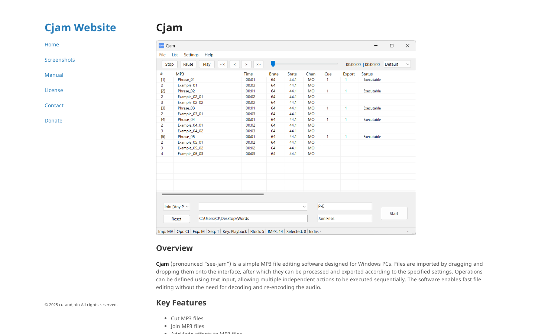535x334 pixels.
Task: Select the Example_03_01 row
Action: (286, 114)
